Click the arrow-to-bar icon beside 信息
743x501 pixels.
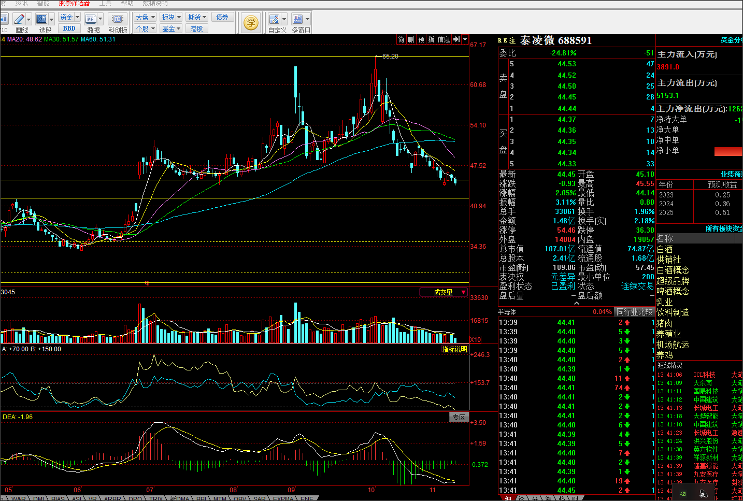pyautogui.click(x=456, y=39)
